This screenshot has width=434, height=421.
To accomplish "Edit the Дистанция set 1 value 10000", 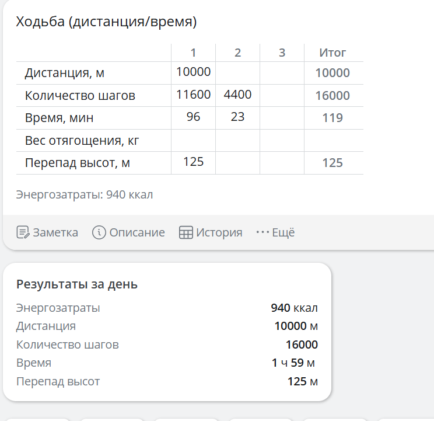I will point(194,72).
